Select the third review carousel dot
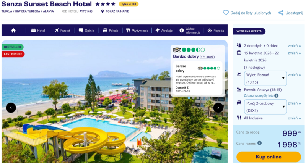Screen dimensions: 306x163 point(198,98)
